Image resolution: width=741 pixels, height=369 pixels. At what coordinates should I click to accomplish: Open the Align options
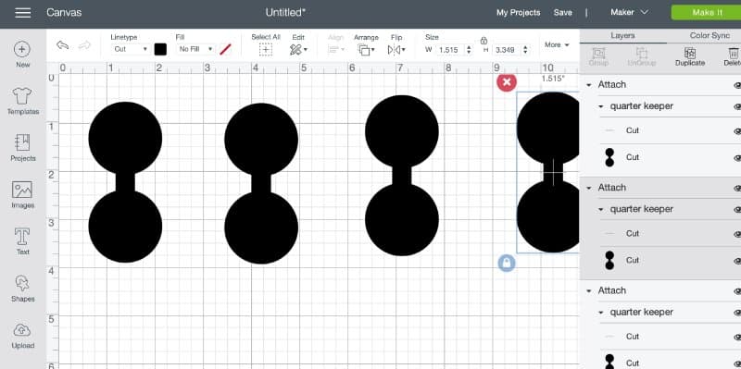335,49
